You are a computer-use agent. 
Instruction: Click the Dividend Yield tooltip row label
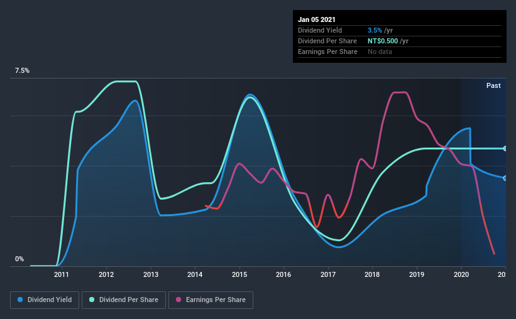click(x=320, y=30)
